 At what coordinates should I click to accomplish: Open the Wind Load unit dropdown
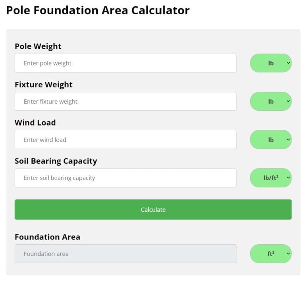click(270, 140)
